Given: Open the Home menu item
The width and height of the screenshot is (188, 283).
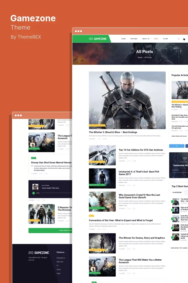Looking at the screenshot, I should click(124, 39).
